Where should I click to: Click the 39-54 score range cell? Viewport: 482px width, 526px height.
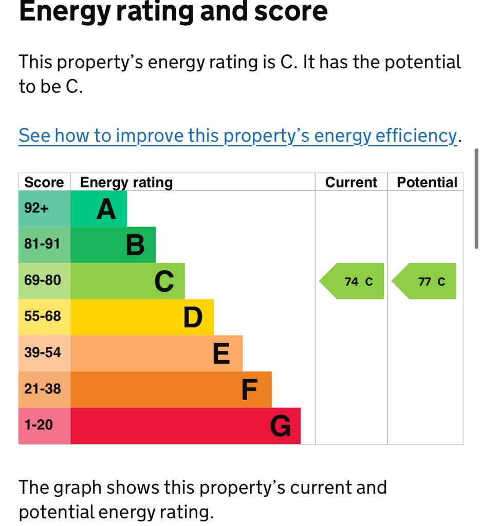(45, 353)
